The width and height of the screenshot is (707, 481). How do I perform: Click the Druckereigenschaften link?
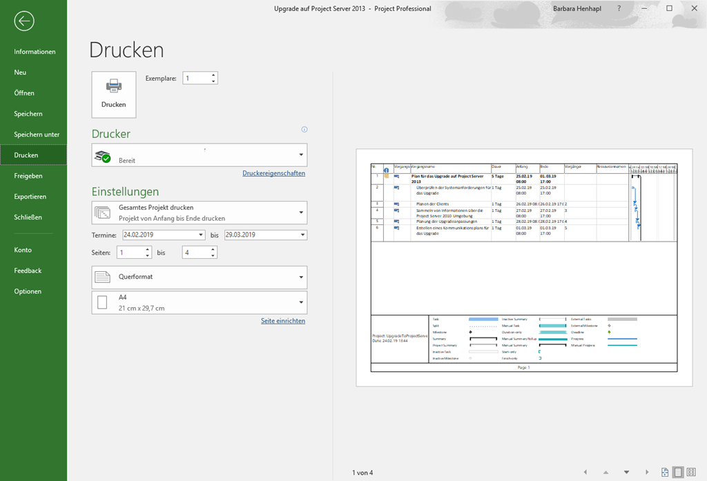click(x=273, y=173)
